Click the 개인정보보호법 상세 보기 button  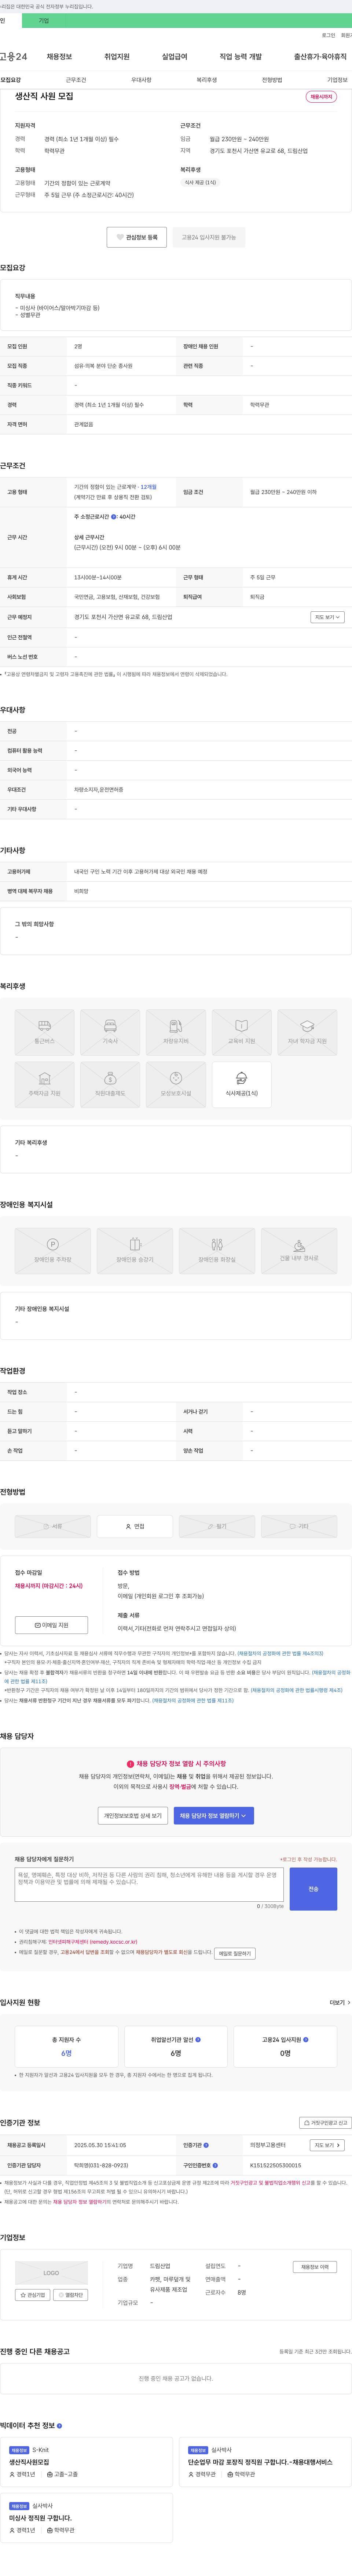pos(133,1815)
